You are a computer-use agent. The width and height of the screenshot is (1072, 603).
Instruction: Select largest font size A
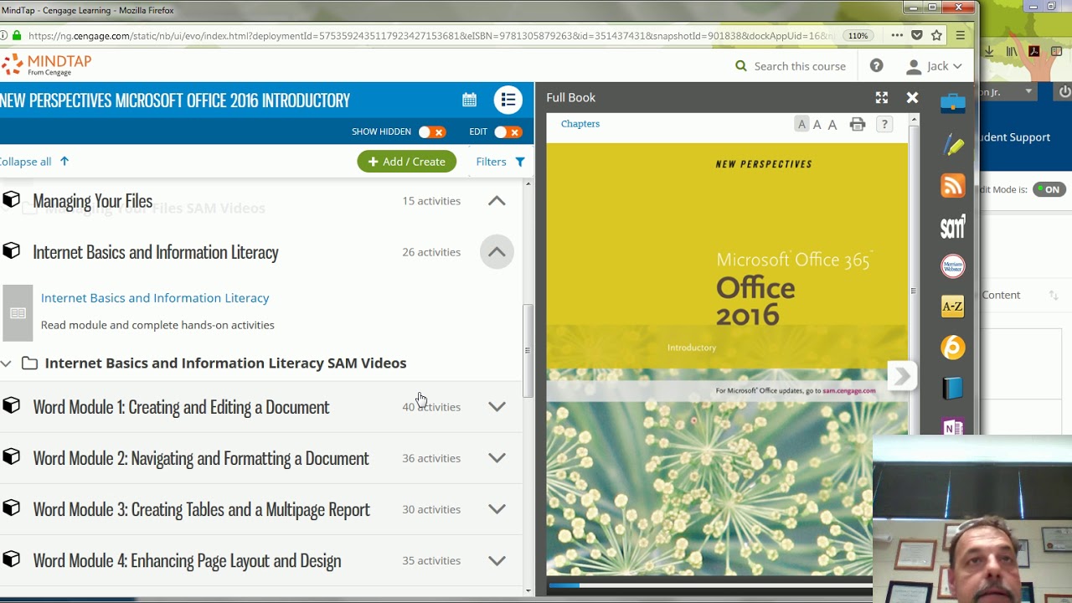(832, 125)
